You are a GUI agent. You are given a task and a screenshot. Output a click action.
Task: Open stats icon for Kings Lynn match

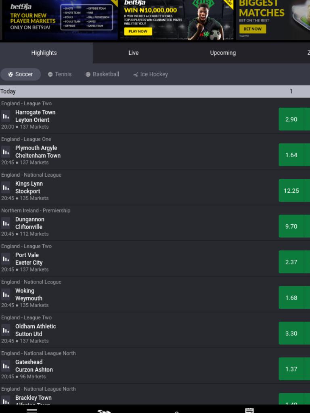click(x=6, y=188)
